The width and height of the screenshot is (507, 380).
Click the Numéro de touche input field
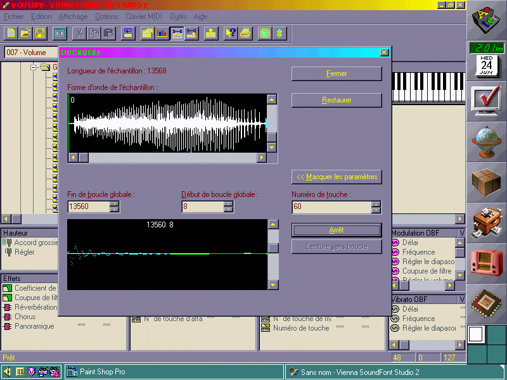pos(331,206)
